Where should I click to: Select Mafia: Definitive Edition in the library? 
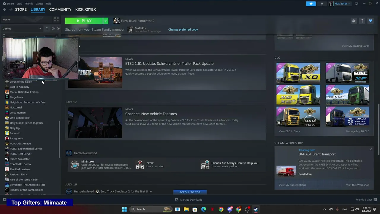pos(24,92)
